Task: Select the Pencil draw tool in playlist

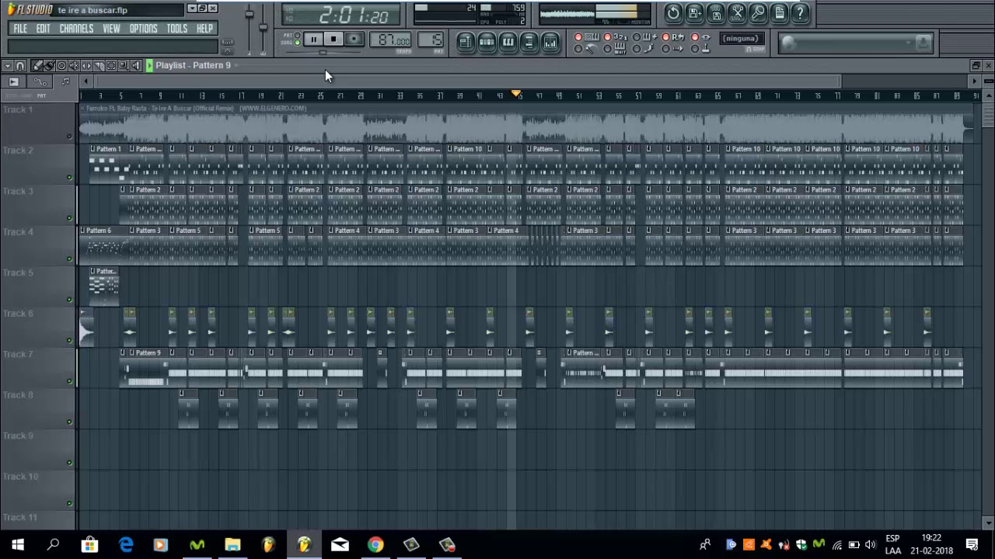Action: pos(37,66)
